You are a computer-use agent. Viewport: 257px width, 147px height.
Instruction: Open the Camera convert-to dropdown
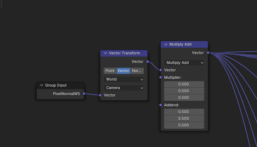tap(124, 88)
